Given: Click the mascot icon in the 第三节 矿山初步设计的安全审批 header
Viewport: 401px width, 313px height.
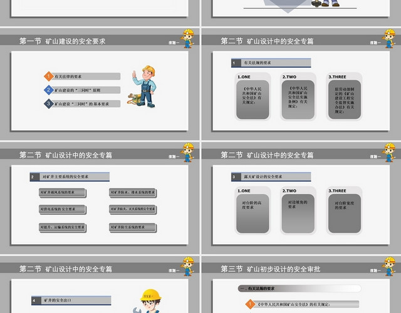Looking at the screenshot, I should point(389,266).
